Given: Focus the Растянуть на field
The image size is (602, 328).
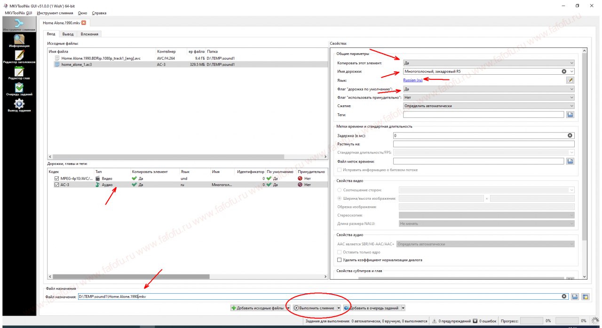Looking at the screenshot, I should pos(483,144).
